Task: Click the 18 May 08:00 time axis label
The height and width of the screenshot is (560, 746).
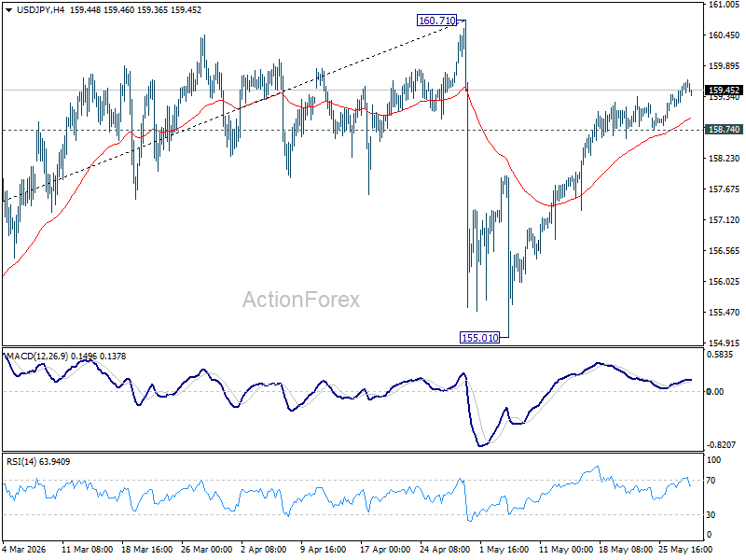Action: (x=626, y=549)
